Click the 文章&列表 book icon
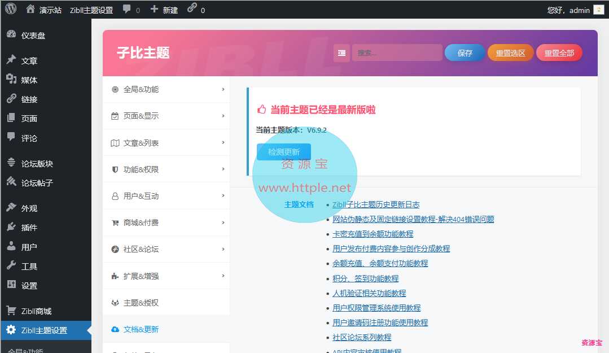Viewport: 609px width, 353px height. click(x=115, y=143)
